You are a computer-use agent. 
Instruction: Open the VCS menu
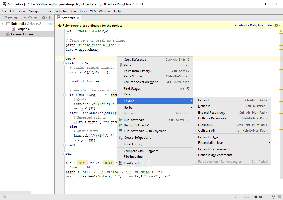[93, 11]
